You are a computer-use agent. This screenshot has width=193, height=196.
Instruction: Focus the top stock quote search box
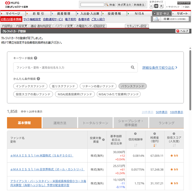click(x=92, y=5)
